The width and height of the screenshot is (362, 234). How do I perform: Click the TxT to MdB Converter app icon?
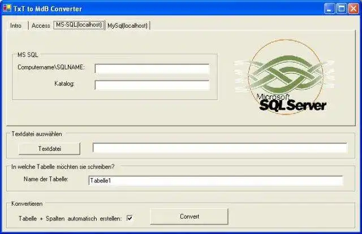[x=7, y=8]
